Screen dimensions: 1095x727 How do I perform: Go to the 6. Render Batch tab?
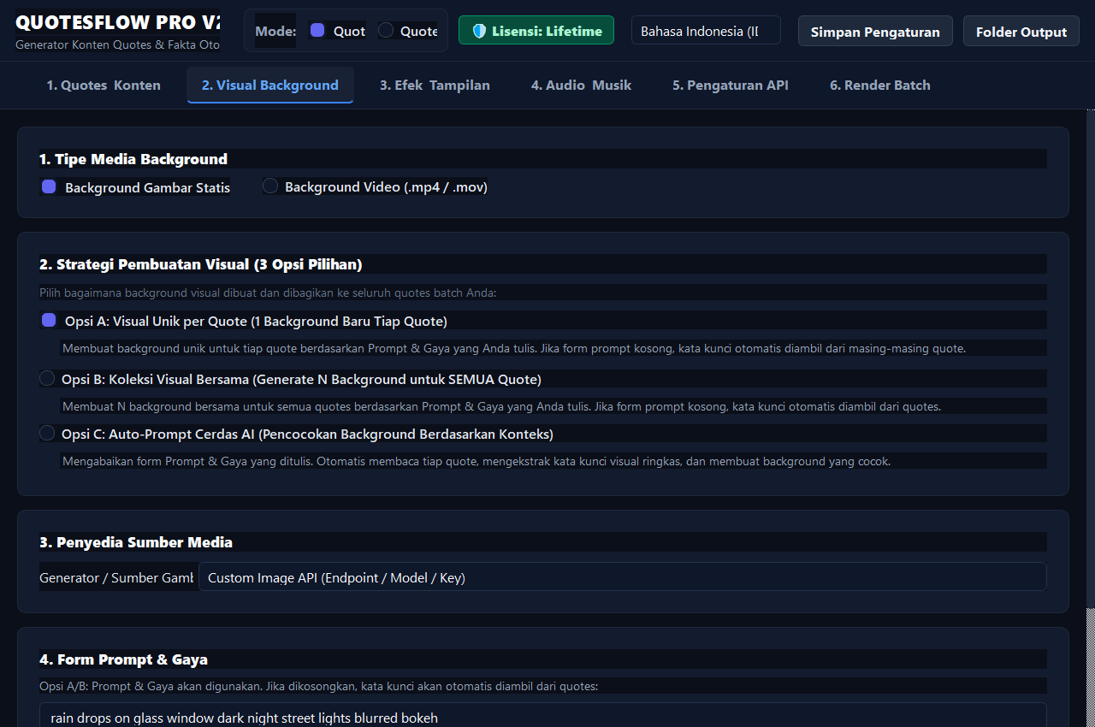click(x=879, y=85)
